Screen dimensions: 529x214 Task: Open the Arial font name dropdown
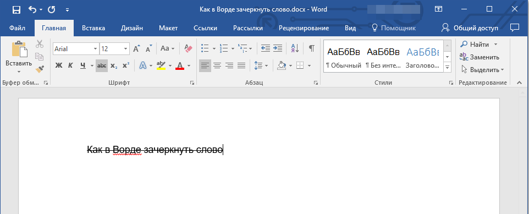click(95, 49)
